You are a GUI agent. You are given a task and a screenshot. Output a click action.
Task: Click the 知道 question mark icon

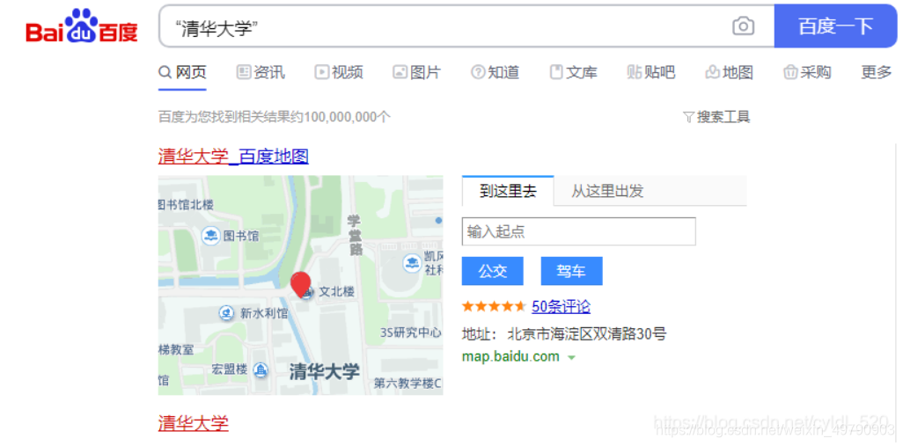tap(478, 72)
